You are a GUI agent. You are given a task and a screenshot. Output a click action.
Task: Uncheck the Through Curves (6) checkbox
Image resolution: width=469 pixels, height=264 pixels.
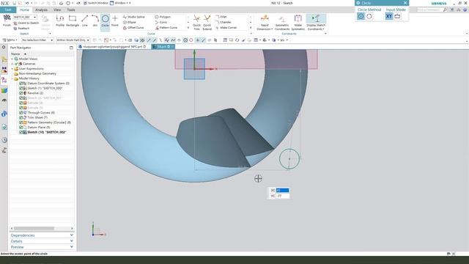21,112
